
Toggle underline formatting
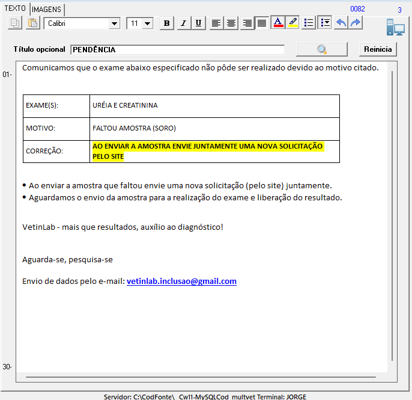point(198,23)
